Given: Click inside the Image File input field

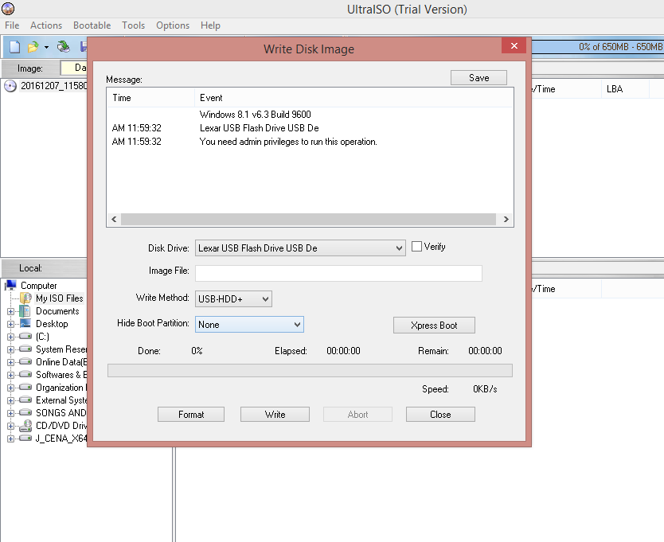Looking at the screenshot, I should tap(338, 273).
